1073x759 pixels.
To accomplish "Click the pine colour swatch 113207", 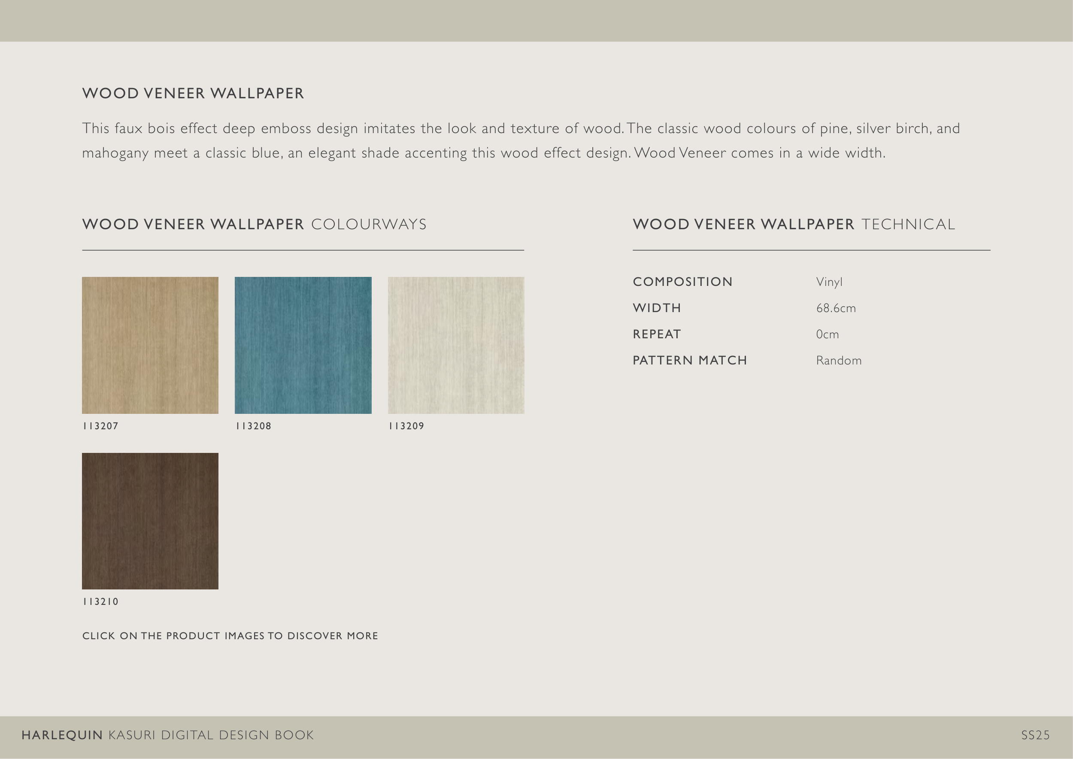I will (150, 345).
